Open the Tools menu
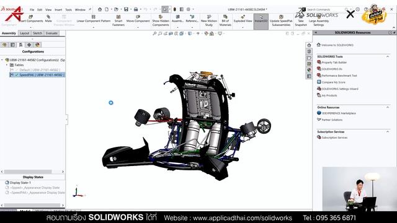This screenshot has width=397, height=223. pyautogui.click(x=69, y=10)
